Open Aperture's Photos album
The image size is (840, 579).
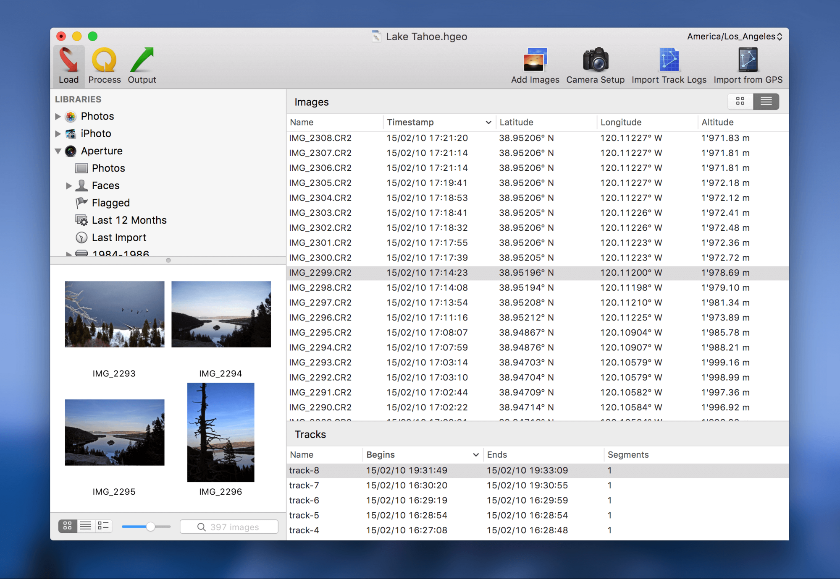tap(108, 168)
